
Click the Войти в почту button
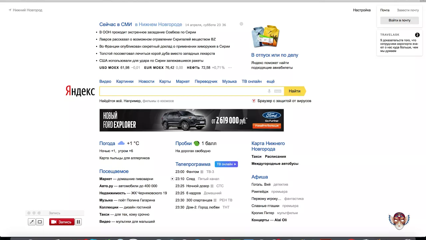[x=399, y=20]
